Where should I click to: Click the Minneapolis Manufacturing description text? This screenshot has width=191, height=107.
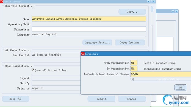[x=162, y=69]
